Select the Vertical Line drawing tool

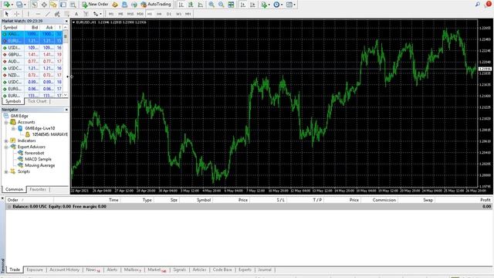pos(29,14)
